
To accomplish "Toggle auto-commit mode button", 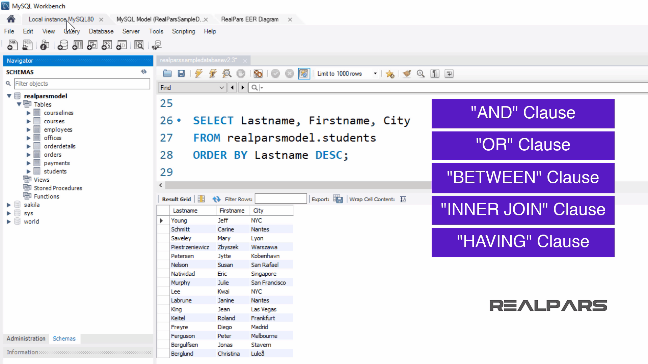I will click(304, 73).
